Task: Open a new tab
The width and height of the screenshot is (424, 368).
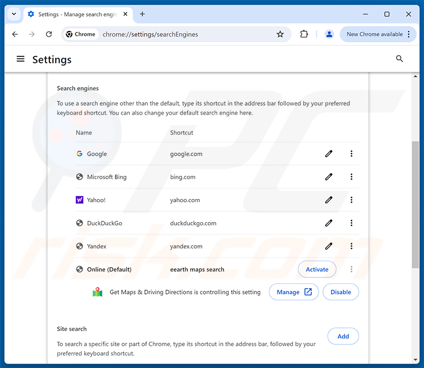Action: click(142, 14)
